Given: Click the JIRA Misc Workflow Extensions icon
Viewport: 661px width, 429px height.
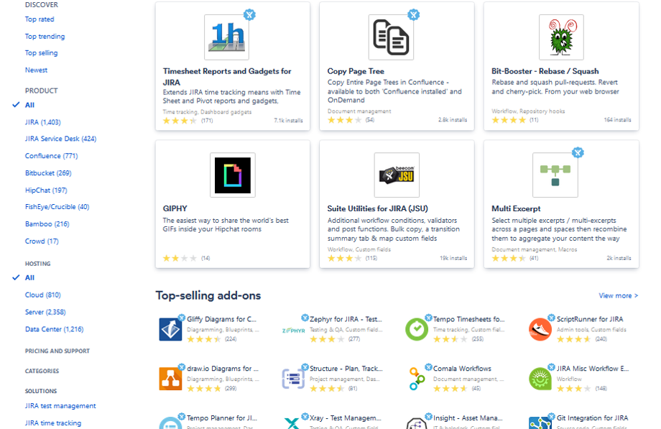Looking at the screenshot, I should pos(540,379).
